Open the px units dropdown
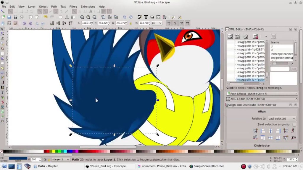The image size is (303, 170). tap(156, 23)
